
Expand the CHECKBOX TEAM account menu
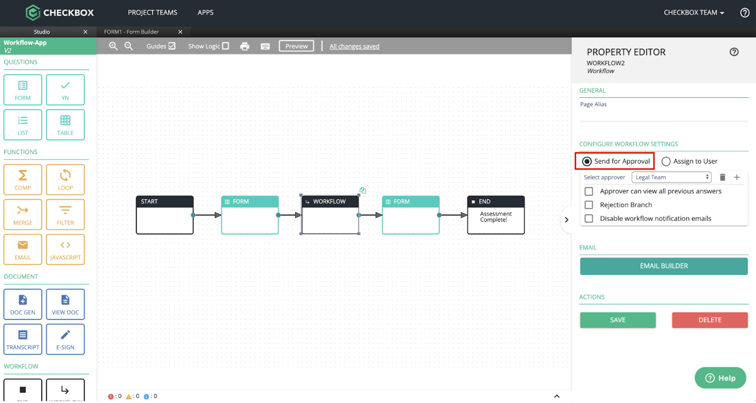tap(694, 13)
